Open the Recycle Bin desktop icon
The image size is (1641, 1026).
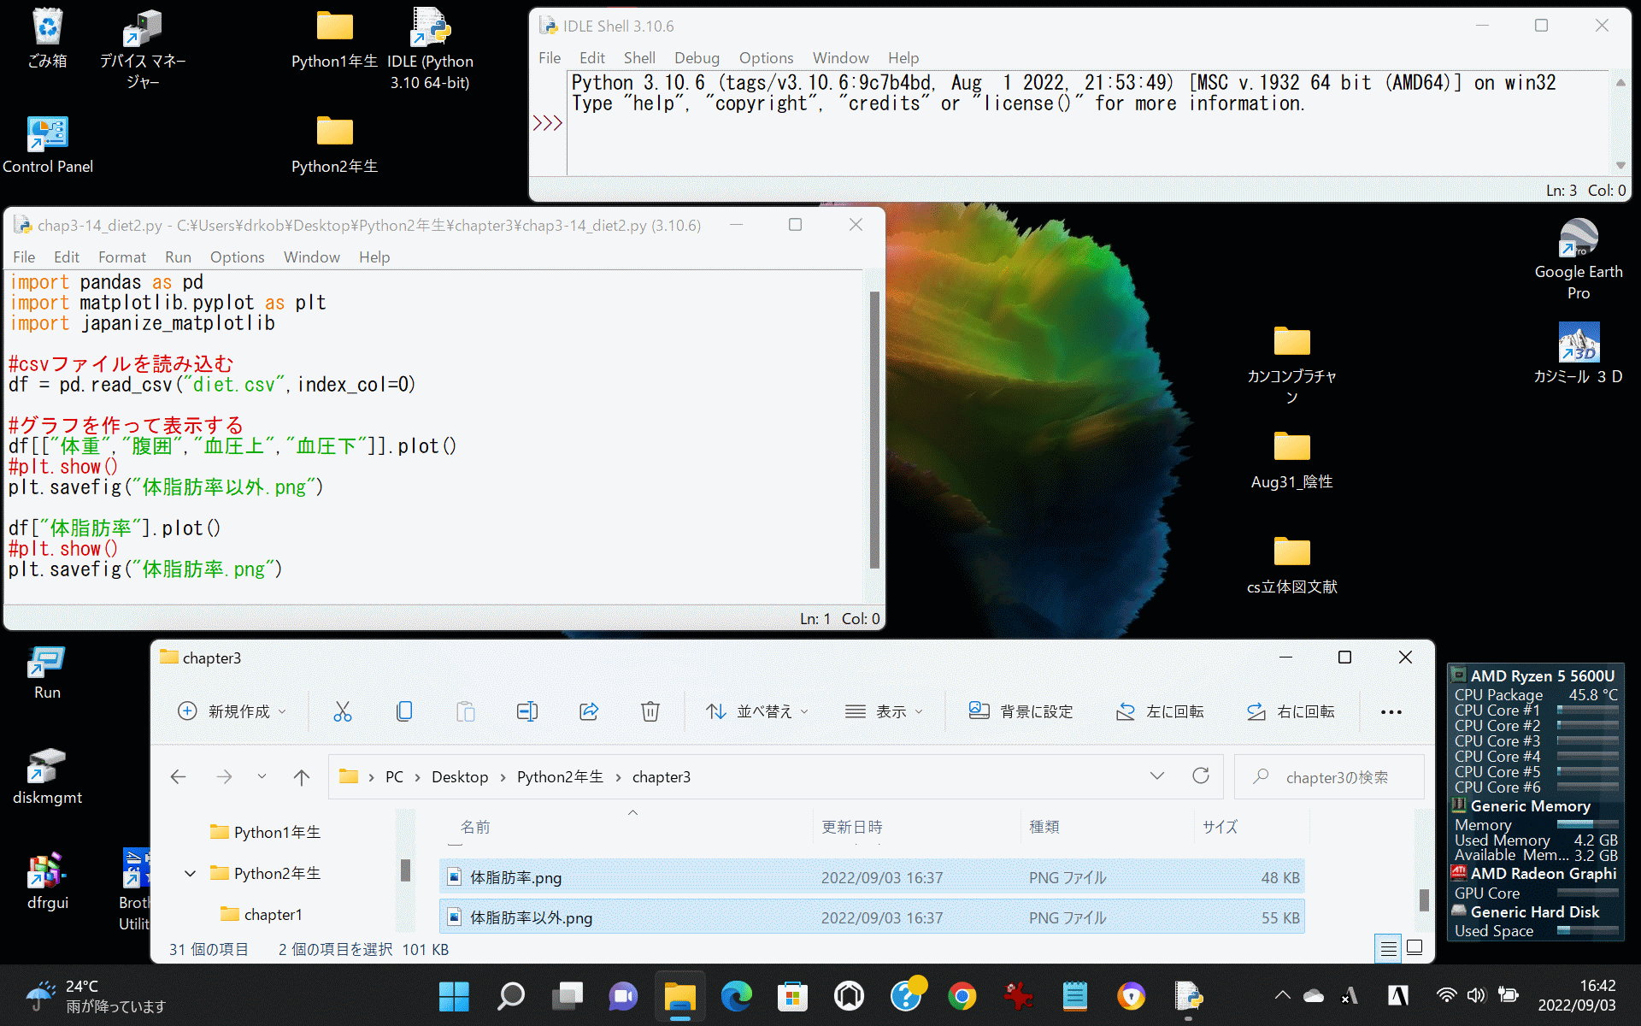click(47, 38)
